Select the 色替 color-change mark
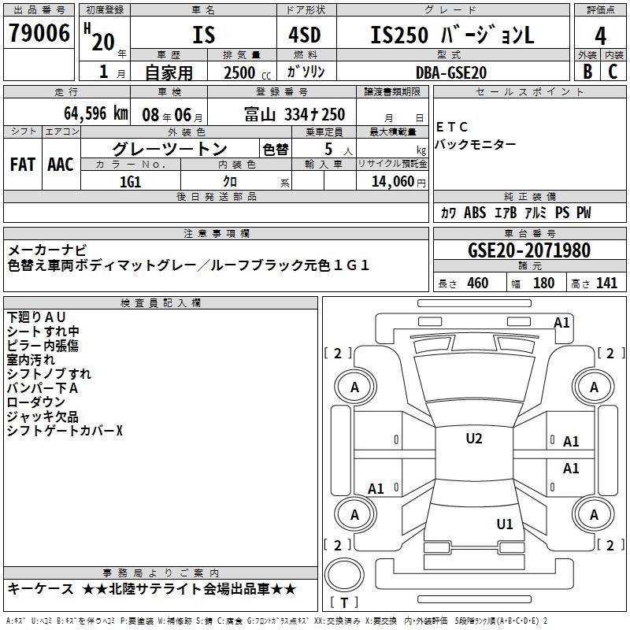630x630 pixels. pos(276,149)
